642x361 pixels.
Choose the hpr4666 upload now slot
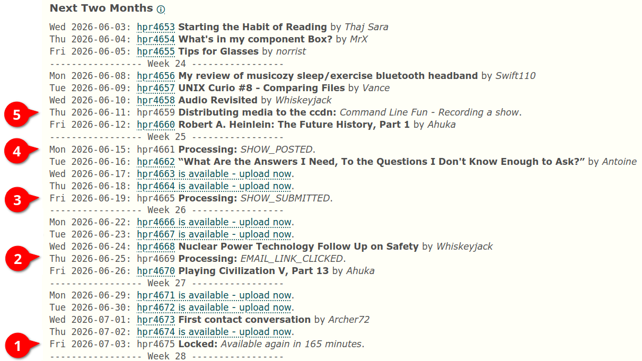pos(214,222)
